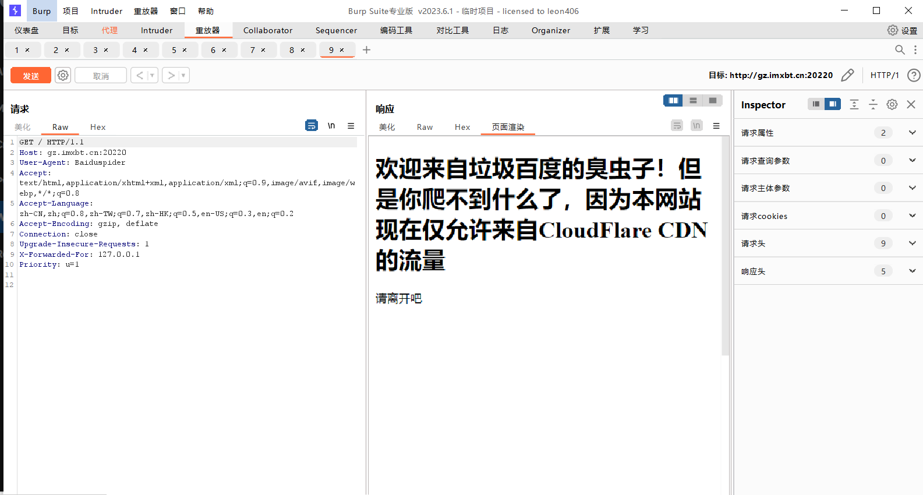Search within Repeater using magnifier icon
This screenshot has height=495, width=923.
(900, 50)
